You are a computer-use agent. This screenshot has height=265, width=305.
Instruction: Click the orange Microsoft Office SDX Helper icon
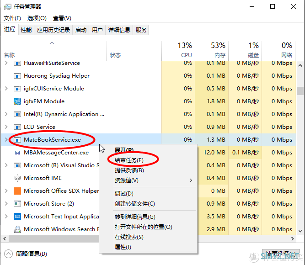pyautogui.click(x=17, y=191)
